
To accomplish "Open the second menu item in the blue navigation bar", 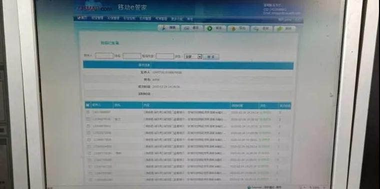I will (97, 18).
